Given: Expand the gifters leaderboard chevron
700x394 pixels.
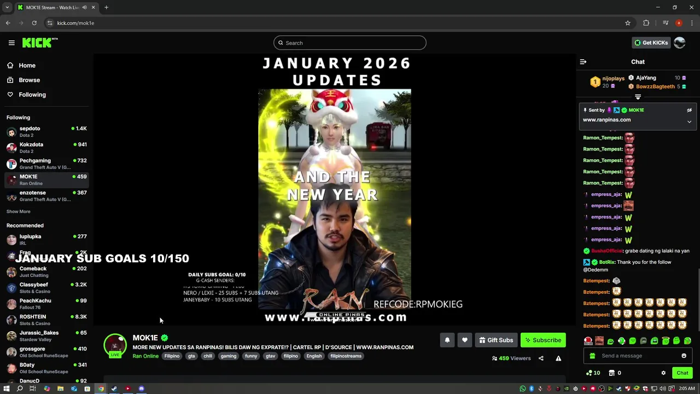Looking at the screenshot, I should 638,97.
